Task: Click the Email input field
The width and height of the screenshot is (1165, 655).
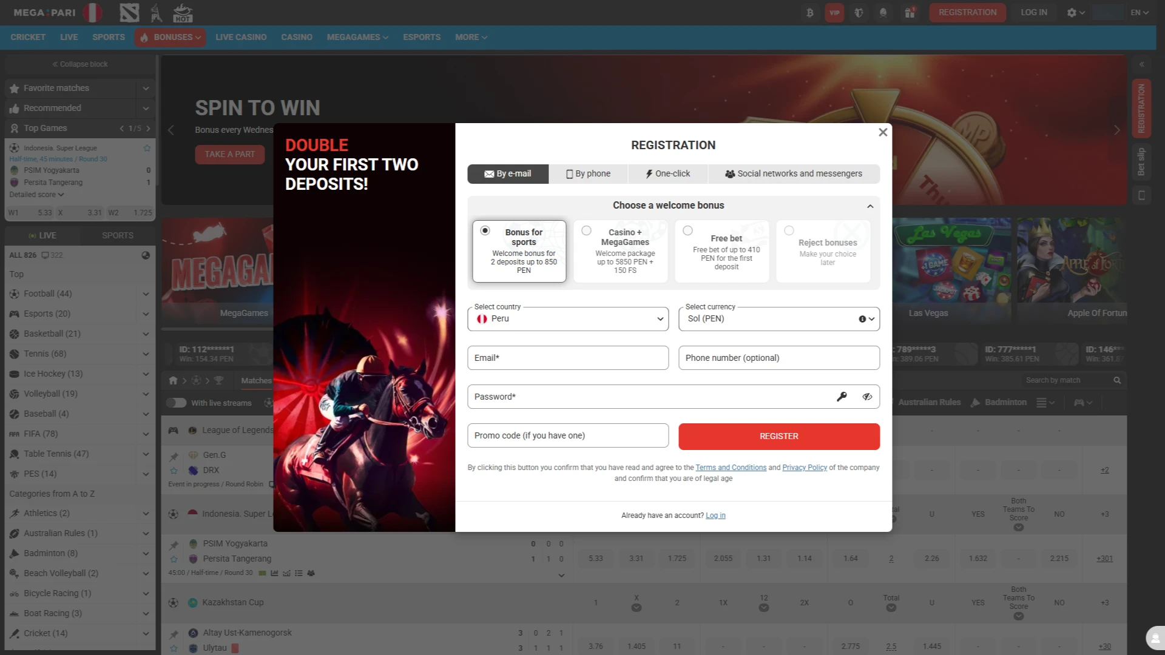Action: coord(568,358)
